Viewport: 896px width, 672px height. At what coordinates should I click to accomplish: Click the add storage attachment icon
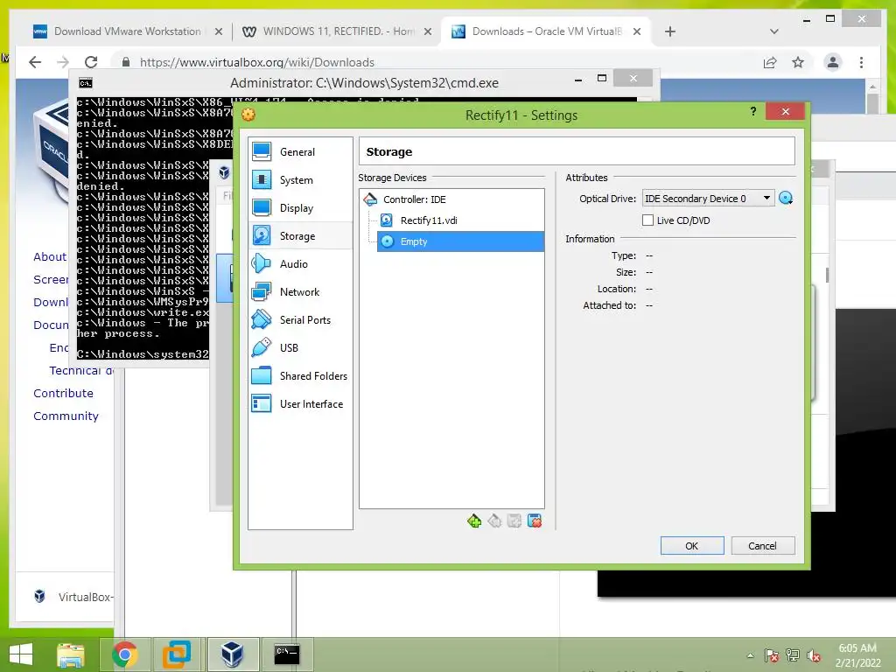coord(514,521)
